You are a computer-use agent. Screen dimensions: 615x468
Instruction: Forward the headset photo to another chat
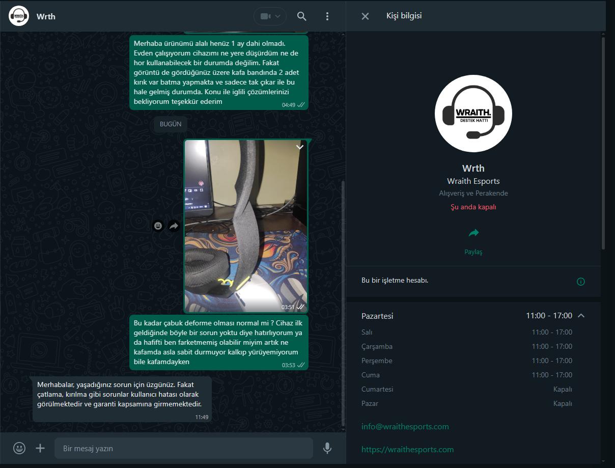[x=173, y=225]
